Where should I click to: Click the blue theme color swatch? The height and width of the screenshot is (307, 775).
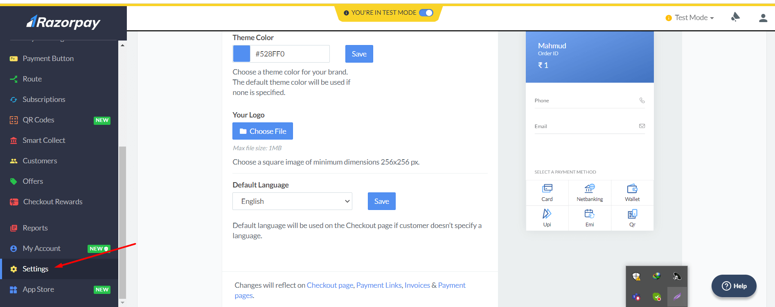point(241,54)
